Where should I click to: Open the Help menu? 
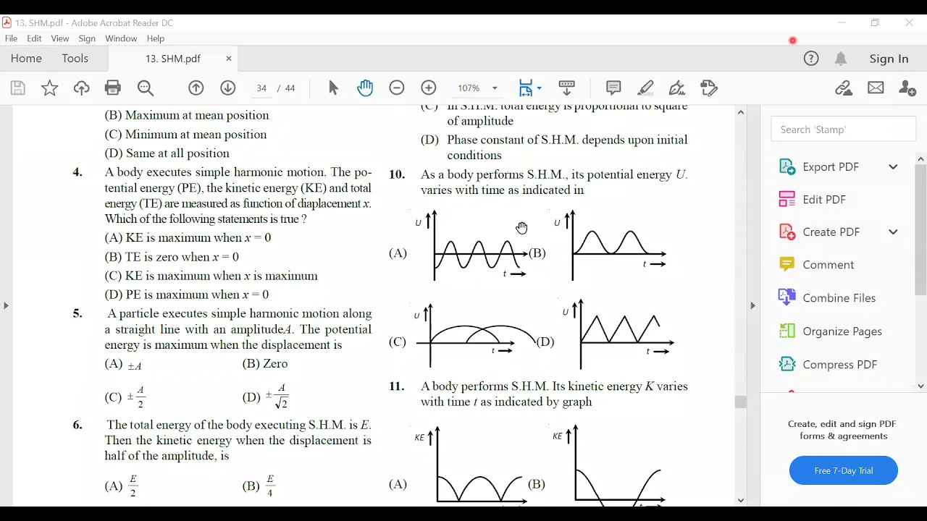click(x=156, y=38)
